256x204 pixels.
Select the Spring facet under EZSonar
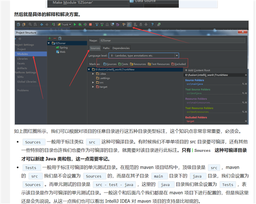coord(62,48)
